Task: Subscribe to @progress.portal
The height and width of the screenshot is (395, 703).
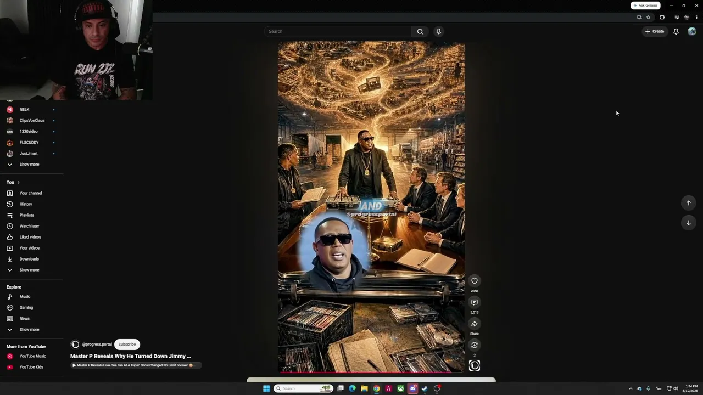Action: coord(127,345)
